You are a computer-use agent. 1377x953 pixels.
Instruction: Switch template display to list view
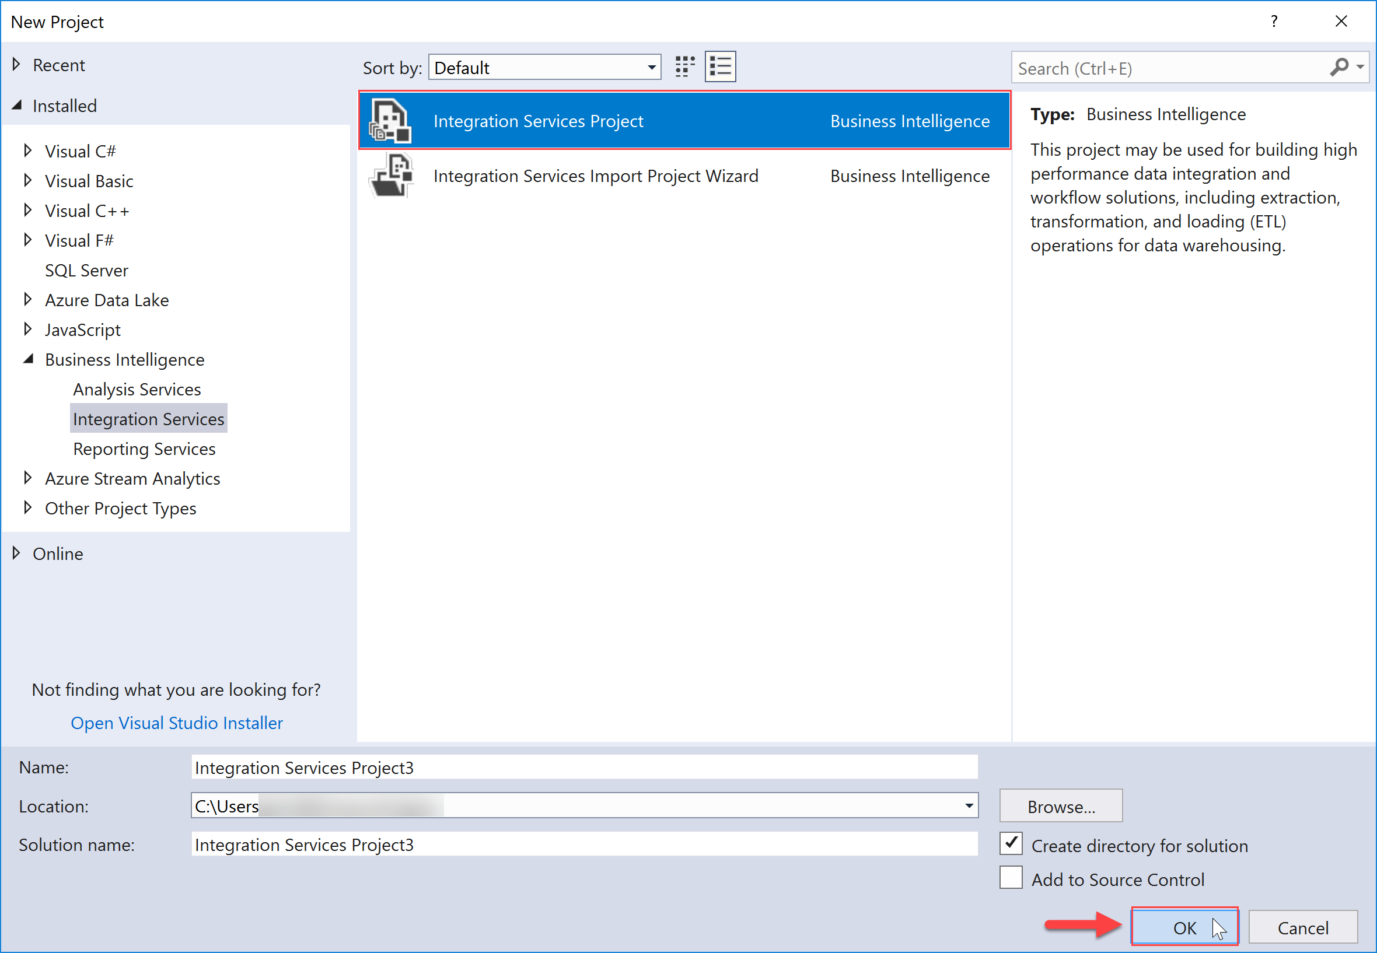(x=720, y=66)
